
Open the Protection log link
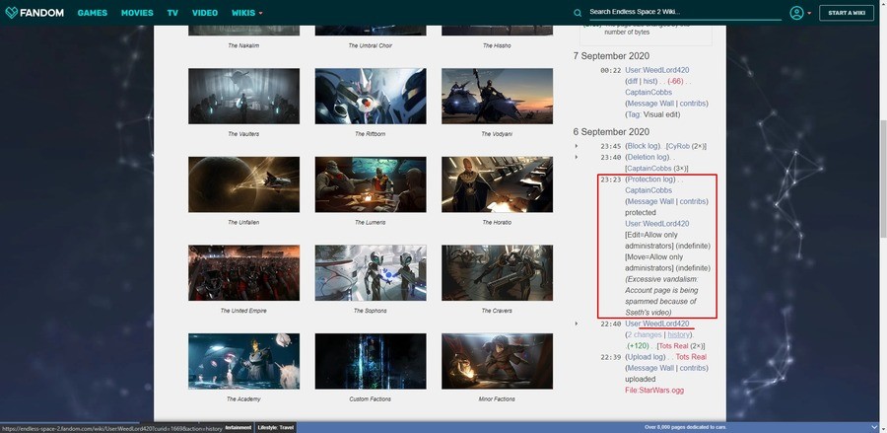(650, 180)
